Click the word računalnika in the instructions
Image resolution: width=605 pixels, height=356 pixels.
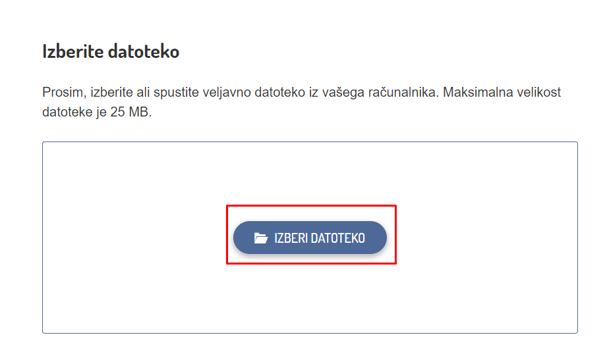(405, 92)
